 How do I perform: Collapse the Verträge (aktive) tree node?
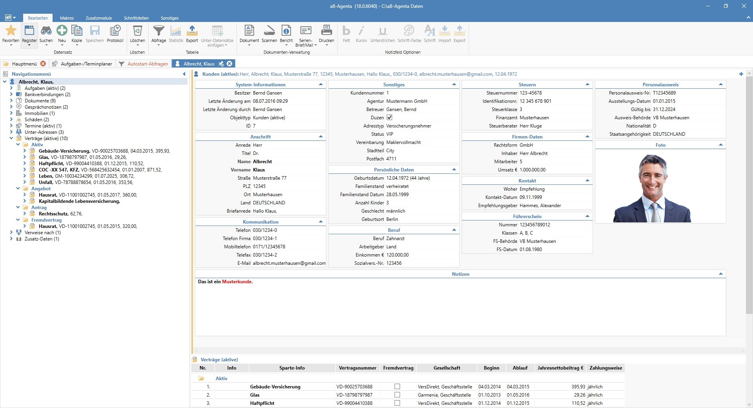(11, 138)
